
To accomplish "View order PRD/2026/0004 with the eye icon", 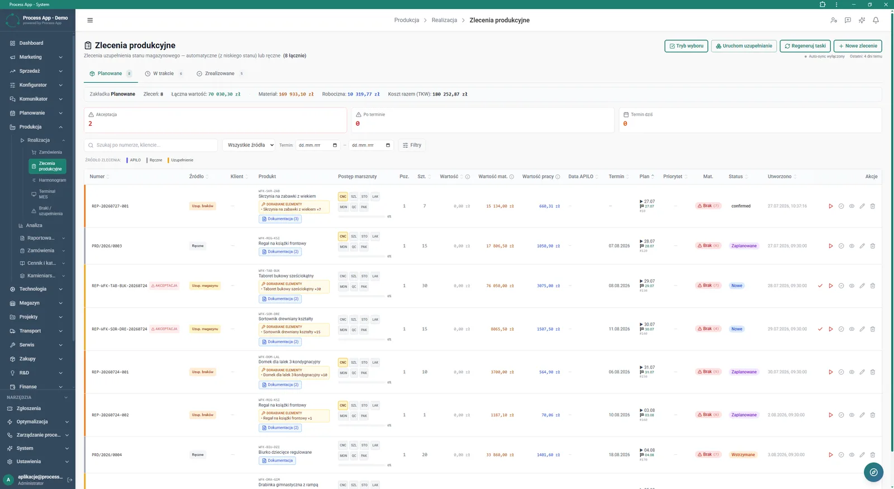I will [x=852, y=455].
